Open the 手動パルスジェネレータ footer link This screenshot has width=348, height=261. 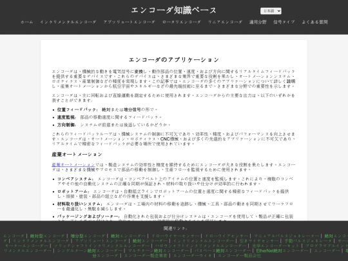click(308, 241)
